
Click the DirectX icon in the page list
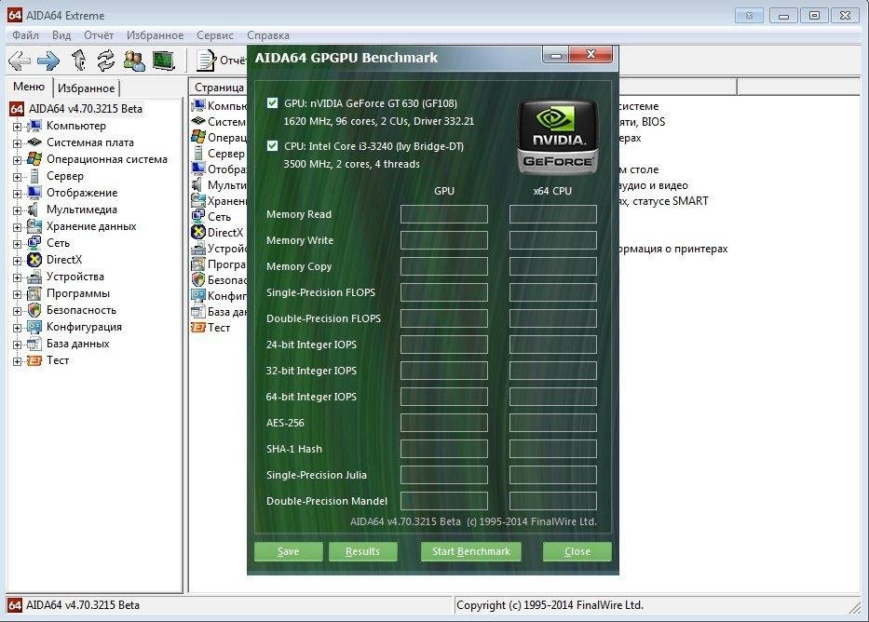pyautogui.click(x=197, y=232)
